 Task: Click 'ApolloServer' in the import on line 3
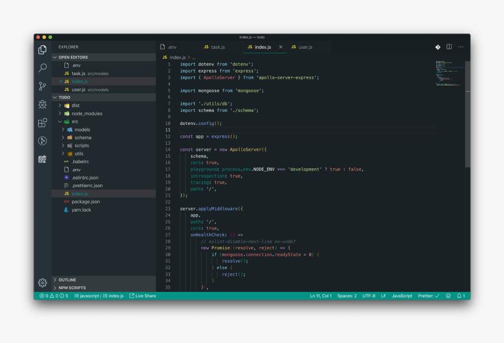point(219,77)
